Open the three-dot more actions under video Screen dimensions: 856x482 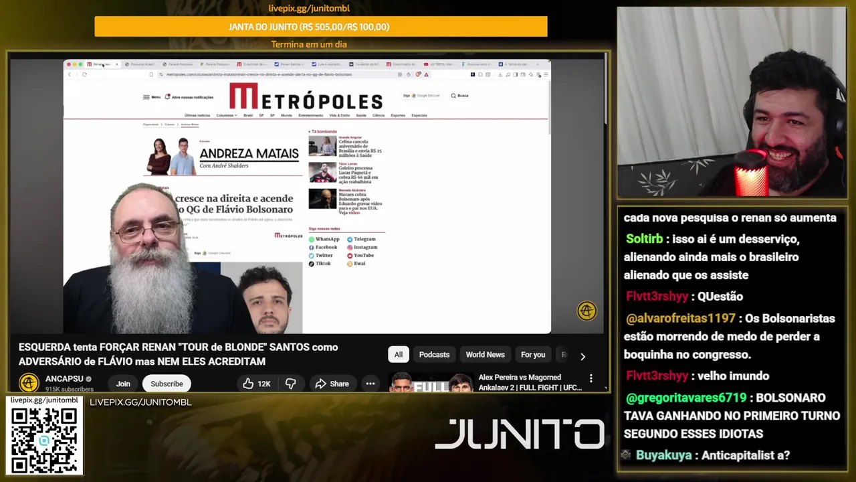(370, 384)
